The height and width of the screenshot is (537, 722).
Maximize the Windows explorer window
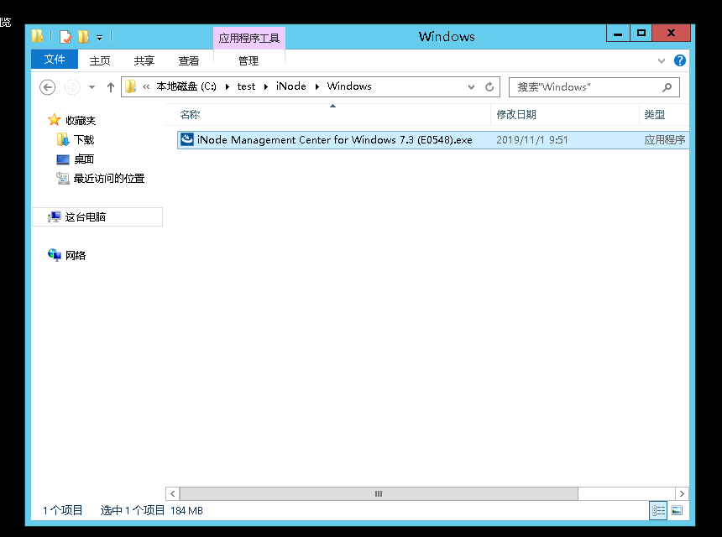[x=641, y=34]
